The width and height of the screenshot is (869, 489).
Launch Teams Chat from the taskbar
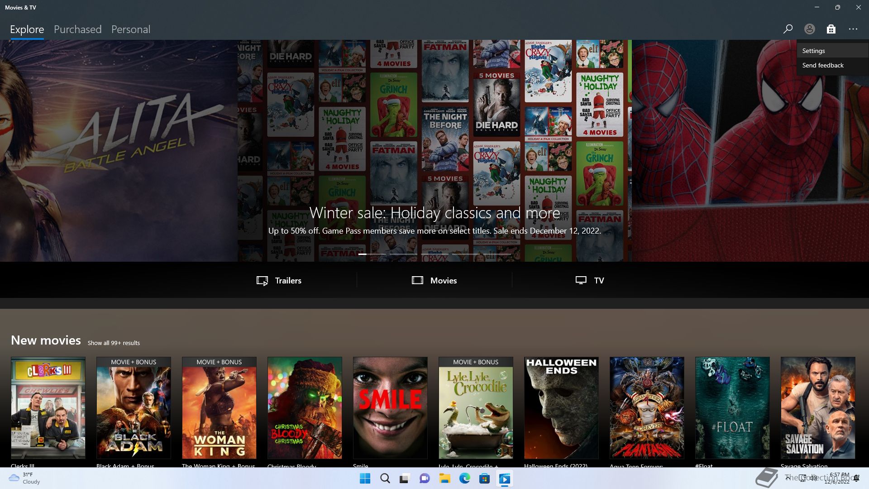[x=424, y=479]
